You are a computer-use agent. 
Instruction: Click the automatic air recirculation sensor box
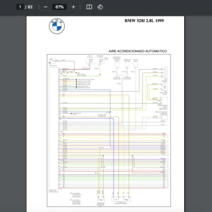tap(121, 198)
